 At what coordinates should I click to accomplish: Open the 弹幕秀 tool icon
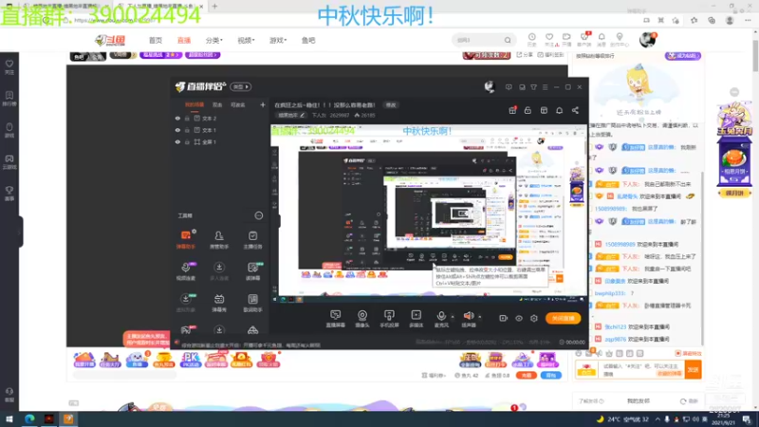[x=219, y=303]
